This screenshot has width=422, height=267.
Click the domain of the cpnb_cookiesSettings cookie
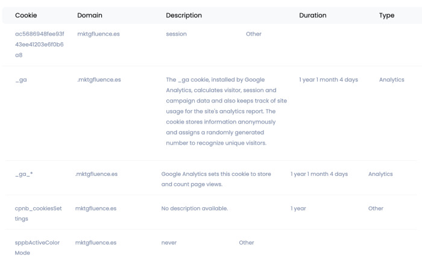tap(96, 209)
